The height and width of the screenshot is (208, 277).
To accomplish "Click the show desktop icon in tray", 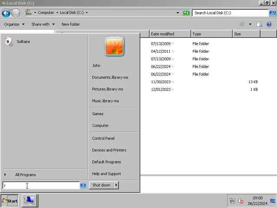I will 273,201.
